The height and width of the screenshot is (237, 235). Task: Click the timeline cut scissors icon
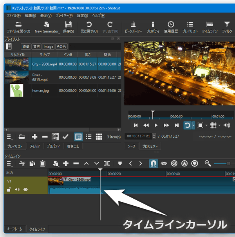coord(22,163)
